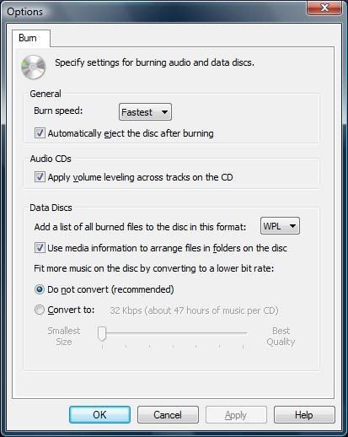Open the Burn speed dropdown
348x437 pixels.
(145, 112)
